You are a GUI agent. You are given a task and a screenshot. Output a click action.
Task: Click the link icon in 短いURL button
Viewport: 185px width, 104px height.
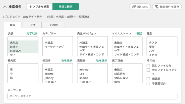click(134, 7)
